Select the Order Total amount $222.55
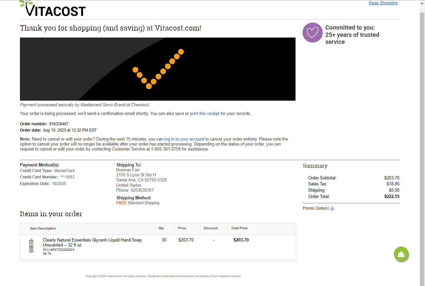This screenshot has width=425, height=286. point(392,197)
